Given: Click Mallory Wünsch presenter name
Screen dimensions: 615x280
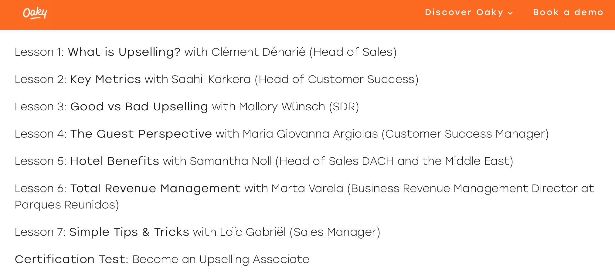Looking at the screenshot, I should click(282, 107).
